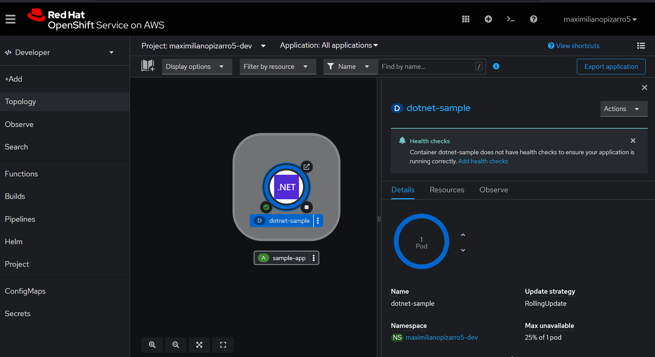Switch to the Observe tab in side panel
The image size is (655, 357).
point(494,190)
